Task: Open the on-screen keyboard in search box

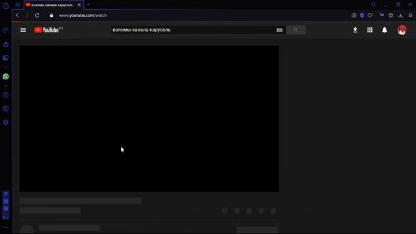Action: [x=279, y=30]
